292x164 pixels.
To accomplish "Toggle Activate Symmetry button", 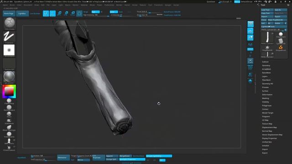I will click(x=159, y=156).
